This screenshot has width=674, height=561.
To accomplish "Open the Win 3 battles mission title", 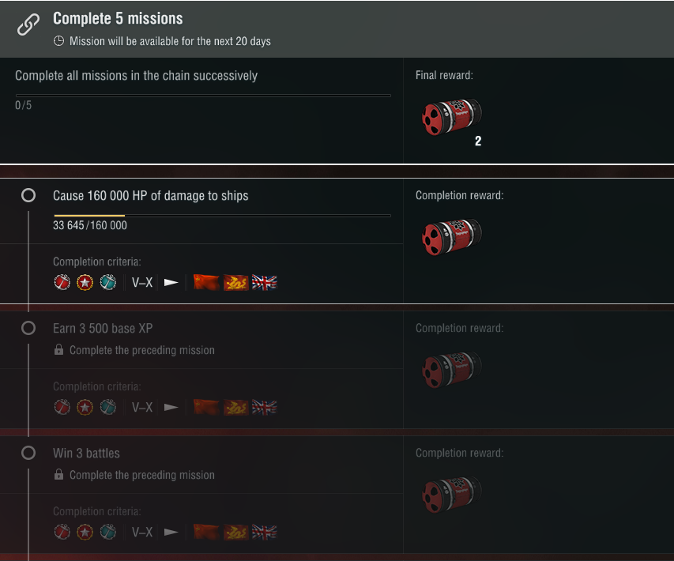I will [x=86, y=454].
